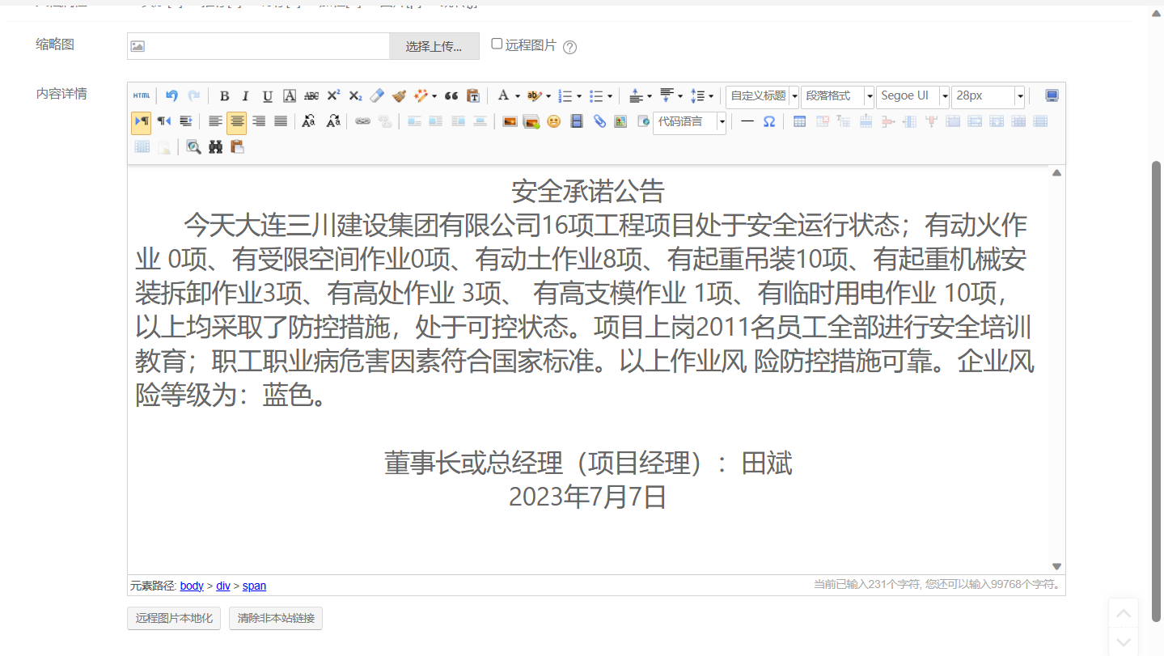Open help icon next to 远程图片

point(569,47)
